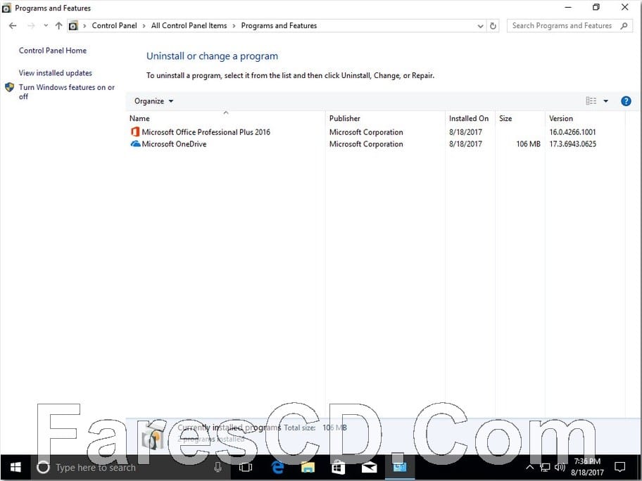Image resolution: width=642 pixels, height=481 pixels.
Task: Navigate forward with the Forward arrow
Action: [x=31, y=26]
